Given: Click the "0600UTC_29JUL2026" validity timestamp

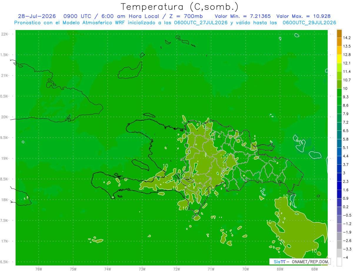Looking at the screenshot, I should (309, 23).
